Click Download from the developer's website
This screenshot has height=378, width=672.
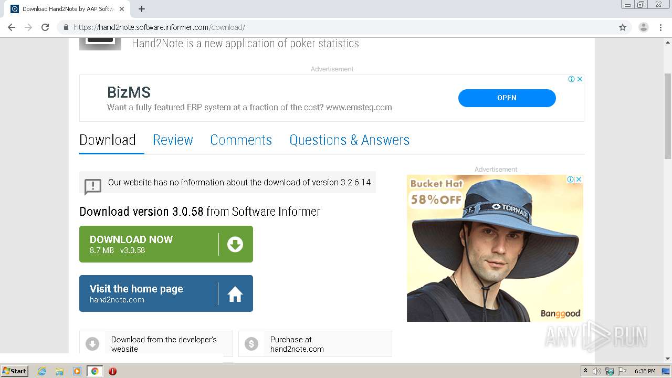(x=156, y=344)
